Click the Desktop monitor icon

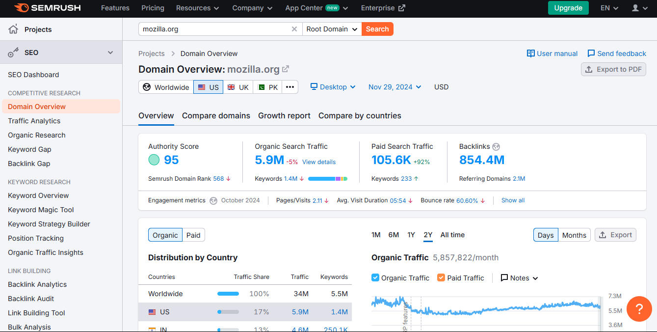point(314,87)
